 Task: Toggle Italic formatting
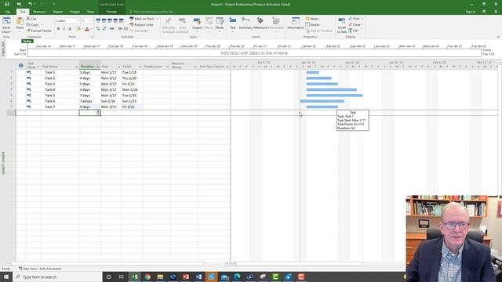tap(64, 29)
